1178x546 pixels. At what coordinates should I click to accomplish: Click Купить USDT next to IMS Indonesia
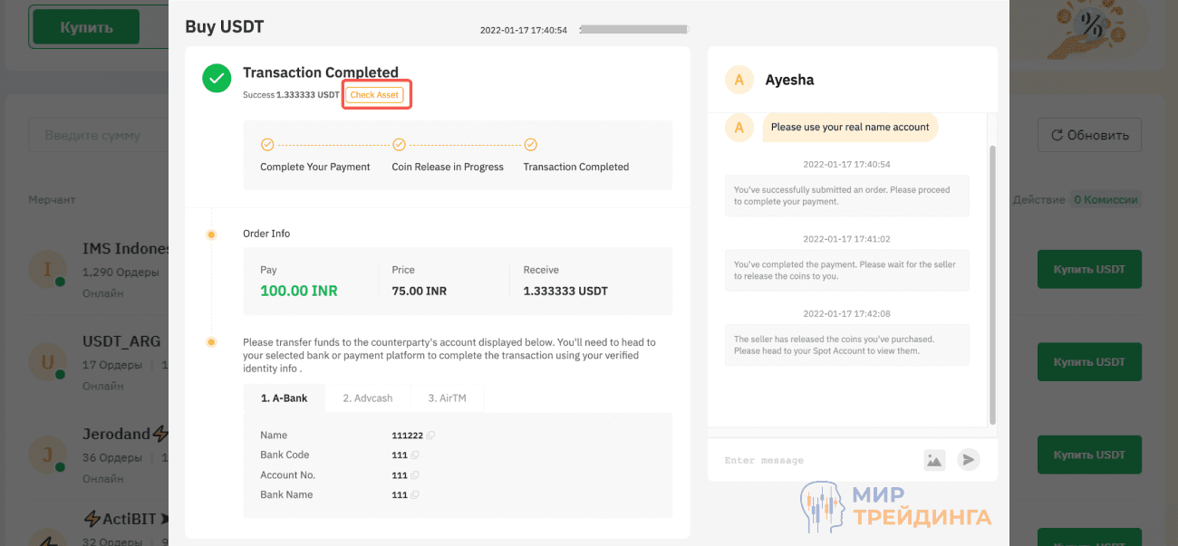tap(1089, 269)
